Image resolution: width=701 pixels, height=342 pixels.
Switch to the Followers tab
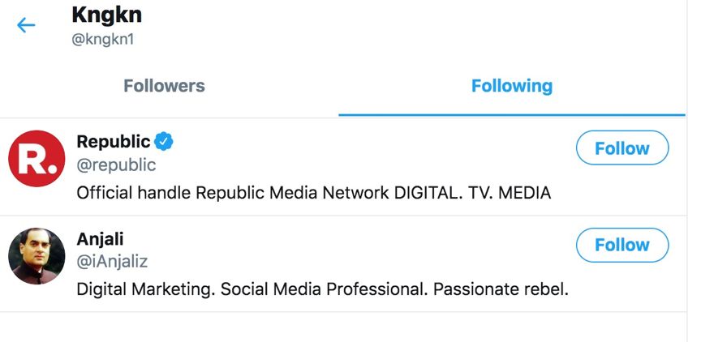pyautogui.click(x=164, y=86)
